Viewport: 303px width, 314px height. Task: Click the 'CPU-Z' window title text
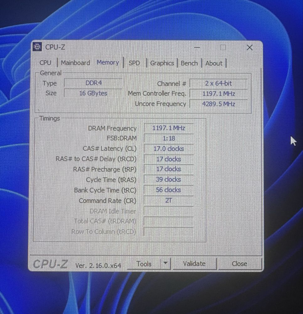point(55,47)
